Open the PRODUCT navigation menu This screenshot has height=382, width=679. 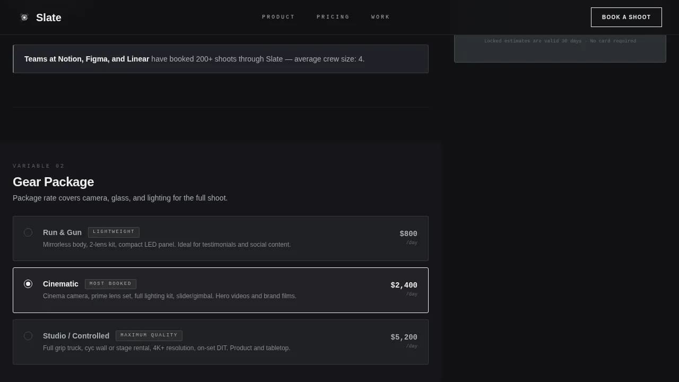(x=278, y=16)
